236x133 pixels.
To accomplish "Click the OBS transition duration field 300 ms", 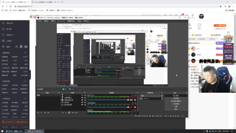I will click(x=152, y=99).
